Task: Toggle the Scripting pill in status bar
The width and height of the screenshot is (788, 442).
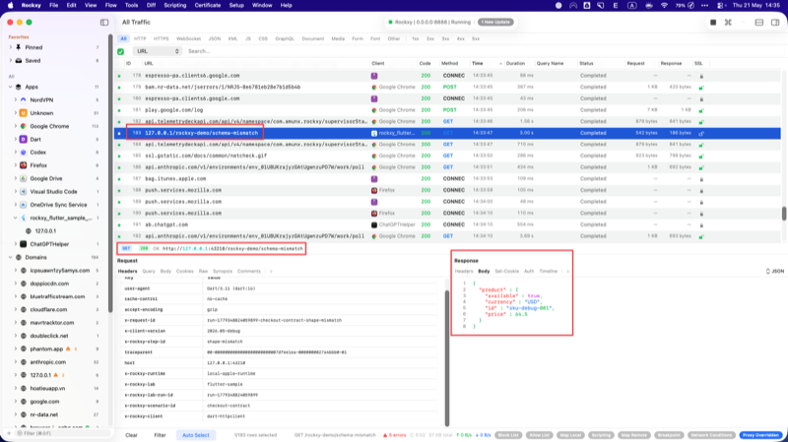Action: click(x=601, y=435)
